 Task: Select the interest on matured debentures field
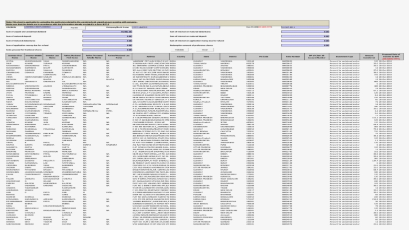[x=305, y=32]
